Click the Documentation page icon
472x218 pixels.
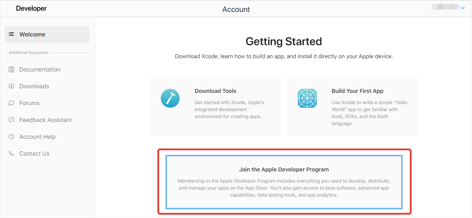(12, 69)
